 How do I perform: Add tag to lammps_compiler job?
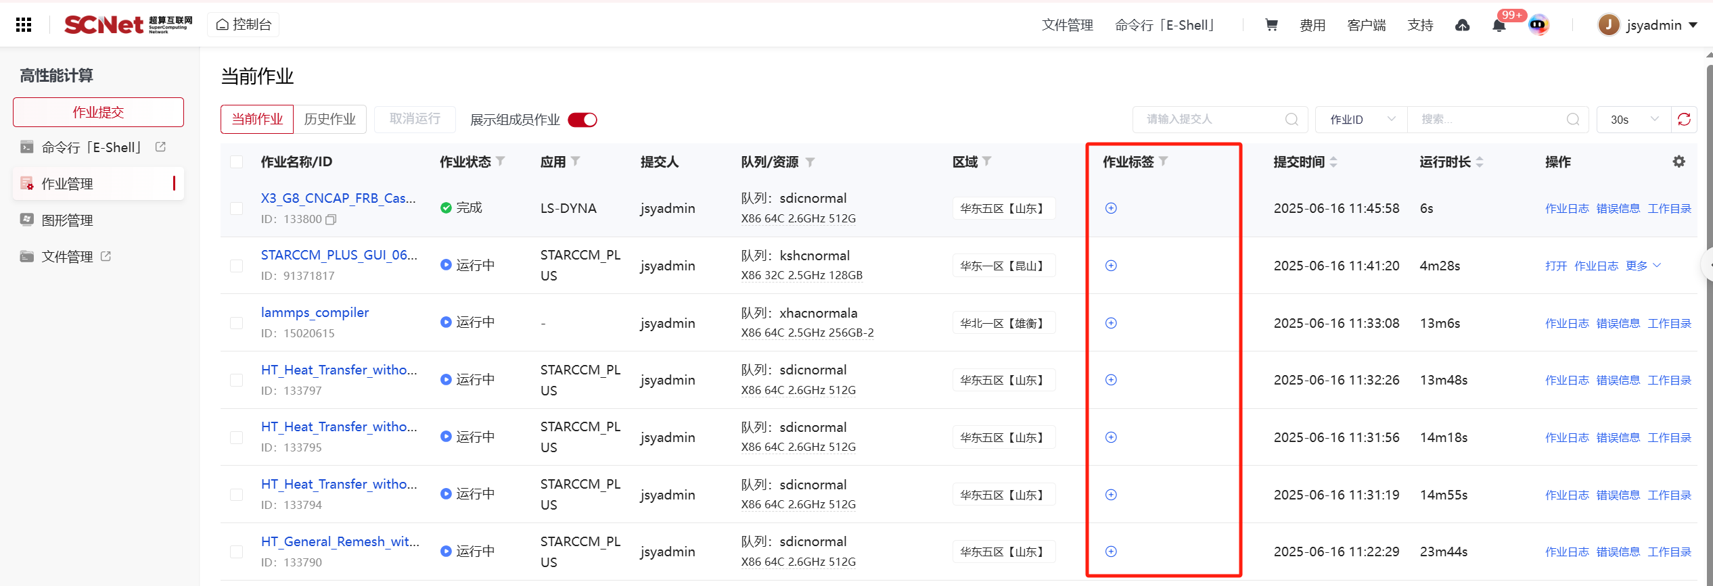coord(1111,323)
